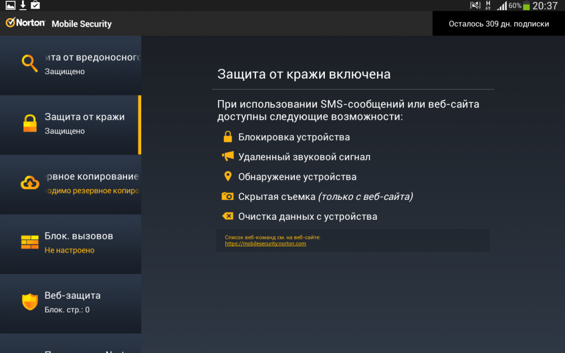
Task: Open the резервное копирование tab
Action: pyautogui.click(x=71, y=185)
